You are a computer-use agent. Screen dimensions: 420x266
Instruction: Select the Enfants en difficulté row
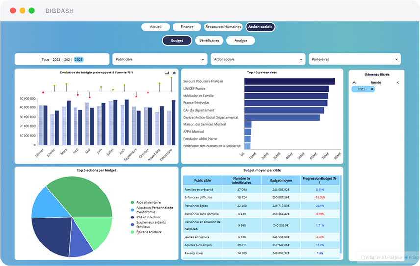[261, 197]
